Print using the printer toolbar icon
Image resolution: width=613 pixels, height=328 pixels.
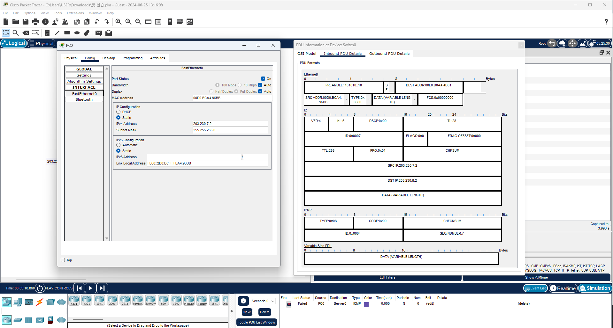(x=35, y=22)
